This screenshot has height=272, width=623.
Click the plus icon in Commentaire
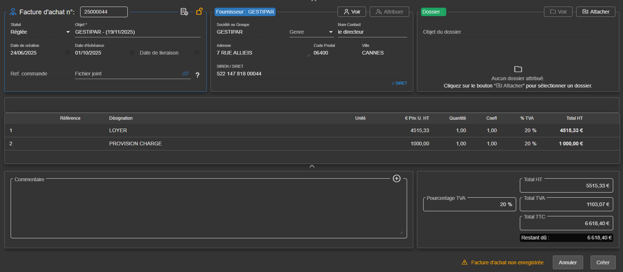(x=396, y=179)
